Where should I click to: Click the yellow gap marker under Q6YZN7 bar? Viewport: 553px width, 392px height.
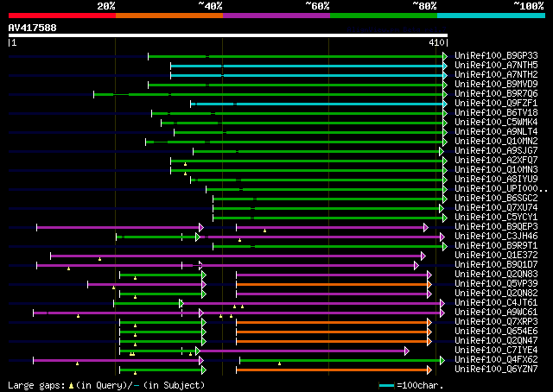pos(135,373)
